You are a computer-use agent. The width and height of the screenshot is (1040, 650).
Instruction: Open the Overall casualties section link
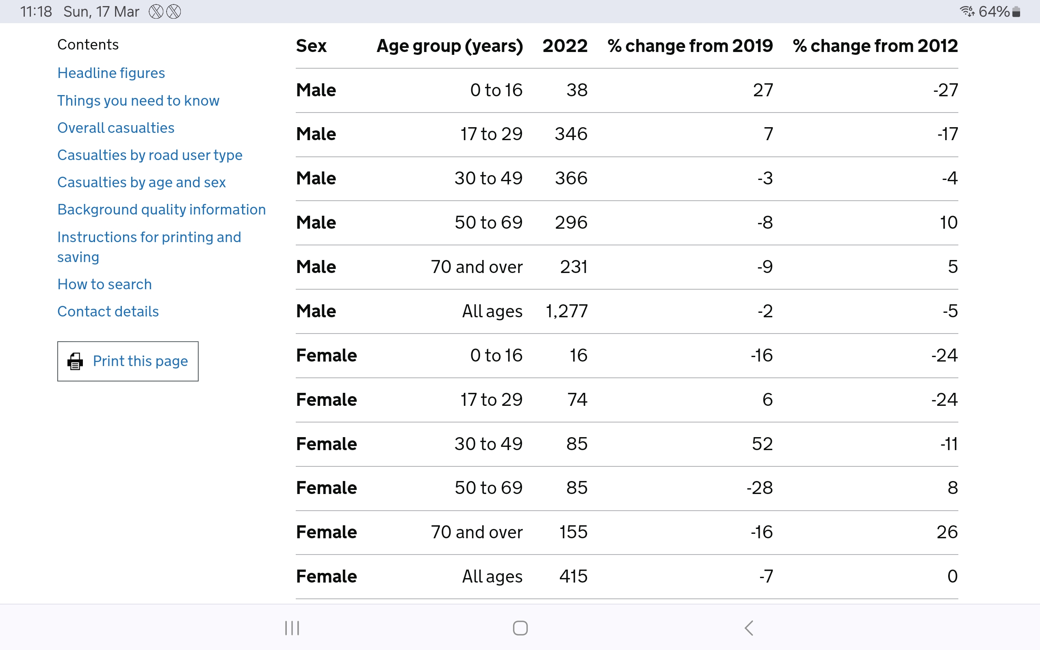click(116, 128)
